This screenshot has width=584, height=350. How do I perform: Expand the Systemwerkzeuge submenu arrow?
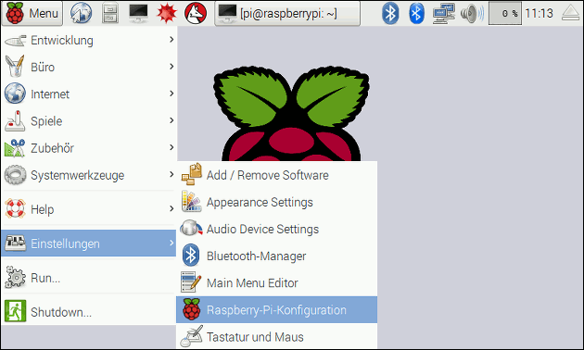[x=171, y=174]
